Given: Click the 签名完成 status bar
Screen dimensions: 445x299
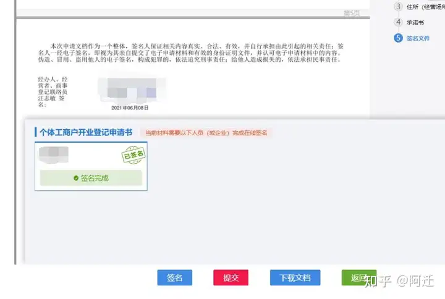Looking at the screenshot, I should (91, 178).
